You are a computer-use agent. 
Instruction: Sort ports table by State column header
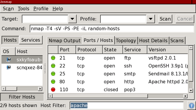pos(113,50)
